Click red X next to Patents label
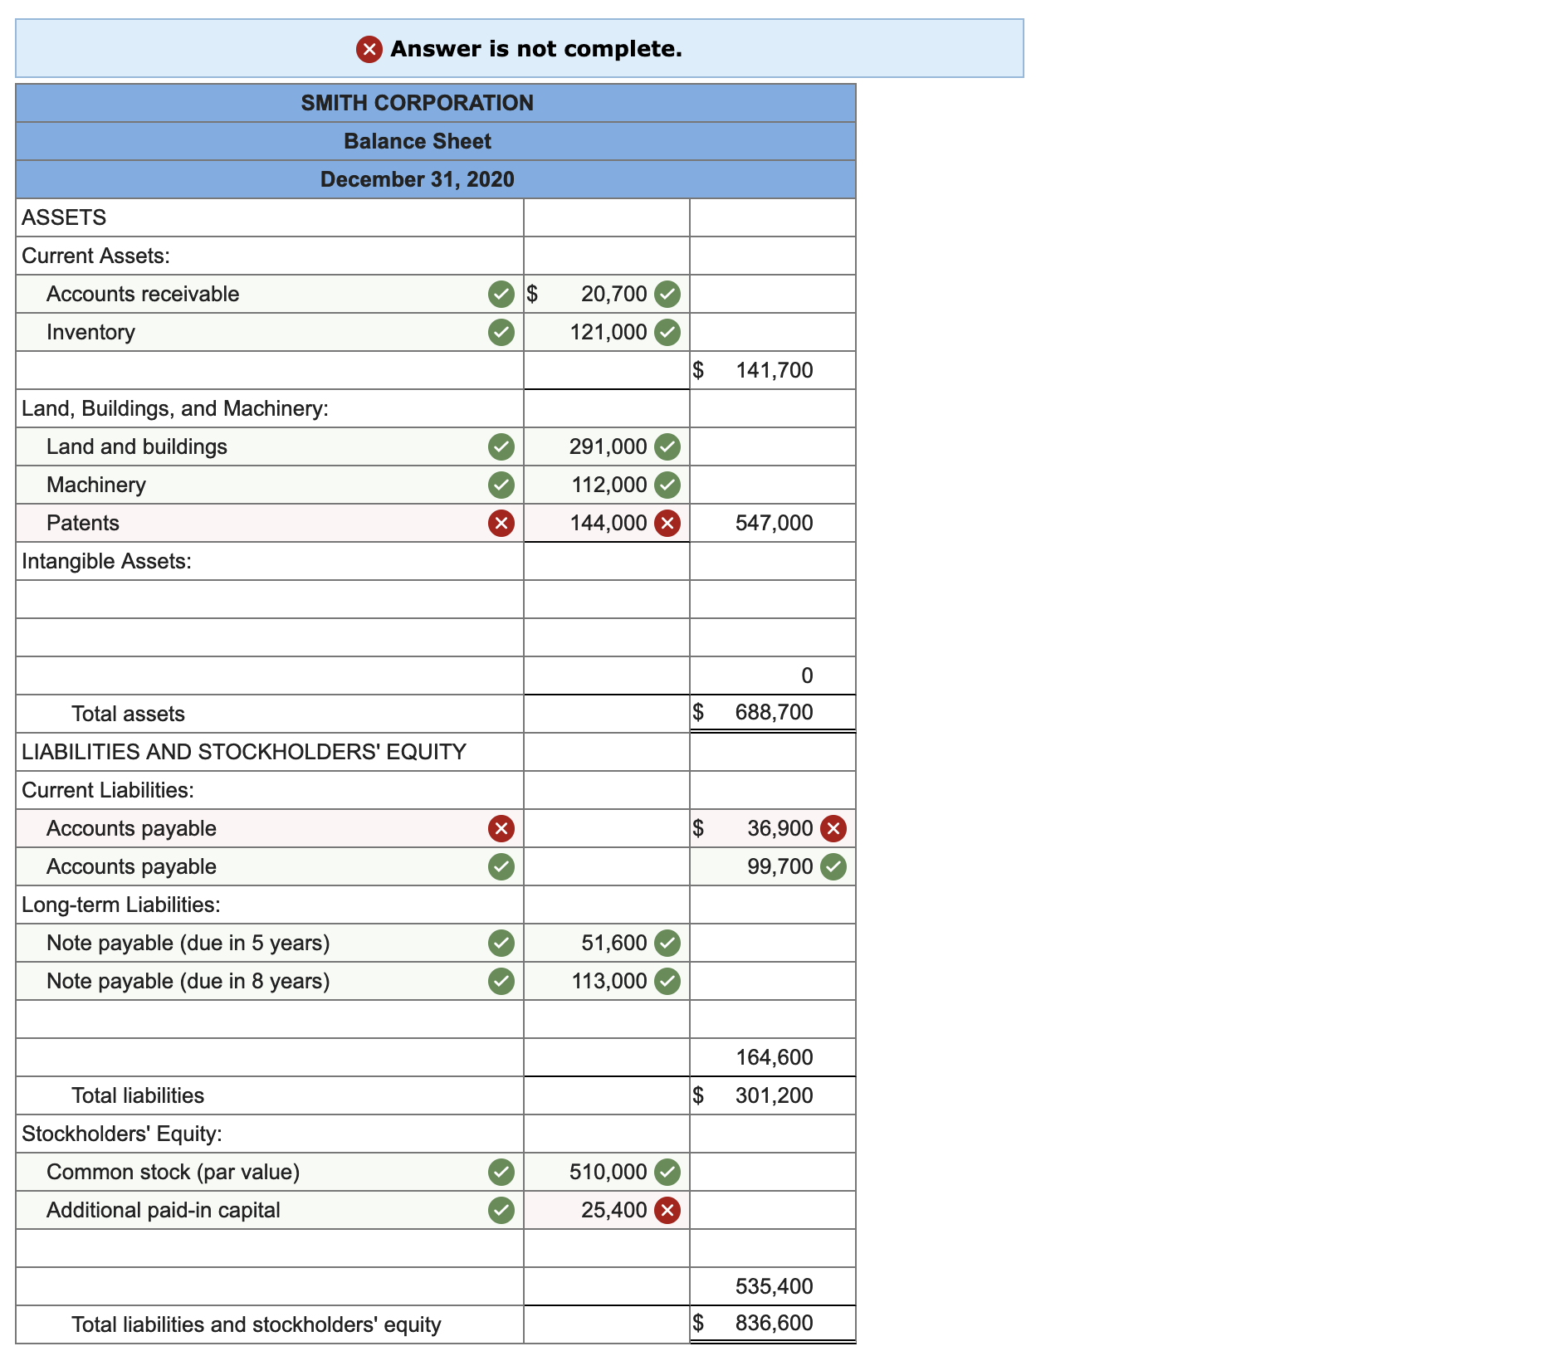Viewport: 1559px width, 1351px height. [x=501, y=523]
